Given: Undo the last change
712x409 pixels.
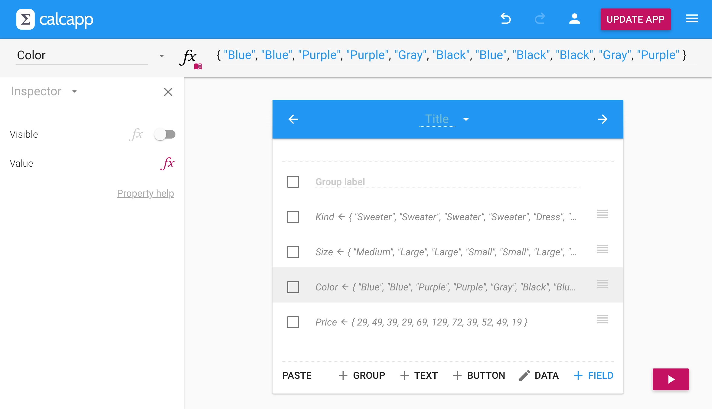Looking at the screenshot, I should [505, 19].
